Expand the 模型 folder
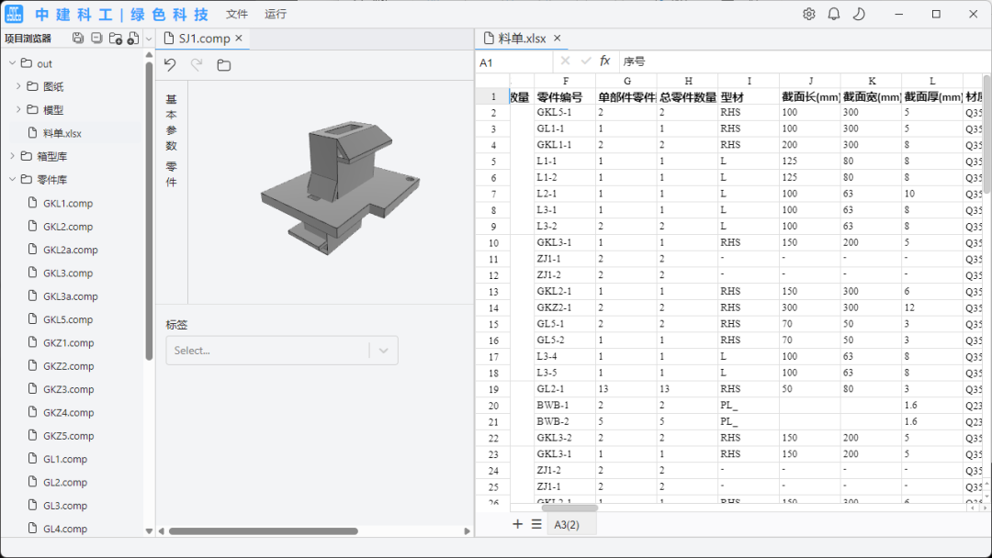Screen dimensions: 992x558 (x=18, y=109)
